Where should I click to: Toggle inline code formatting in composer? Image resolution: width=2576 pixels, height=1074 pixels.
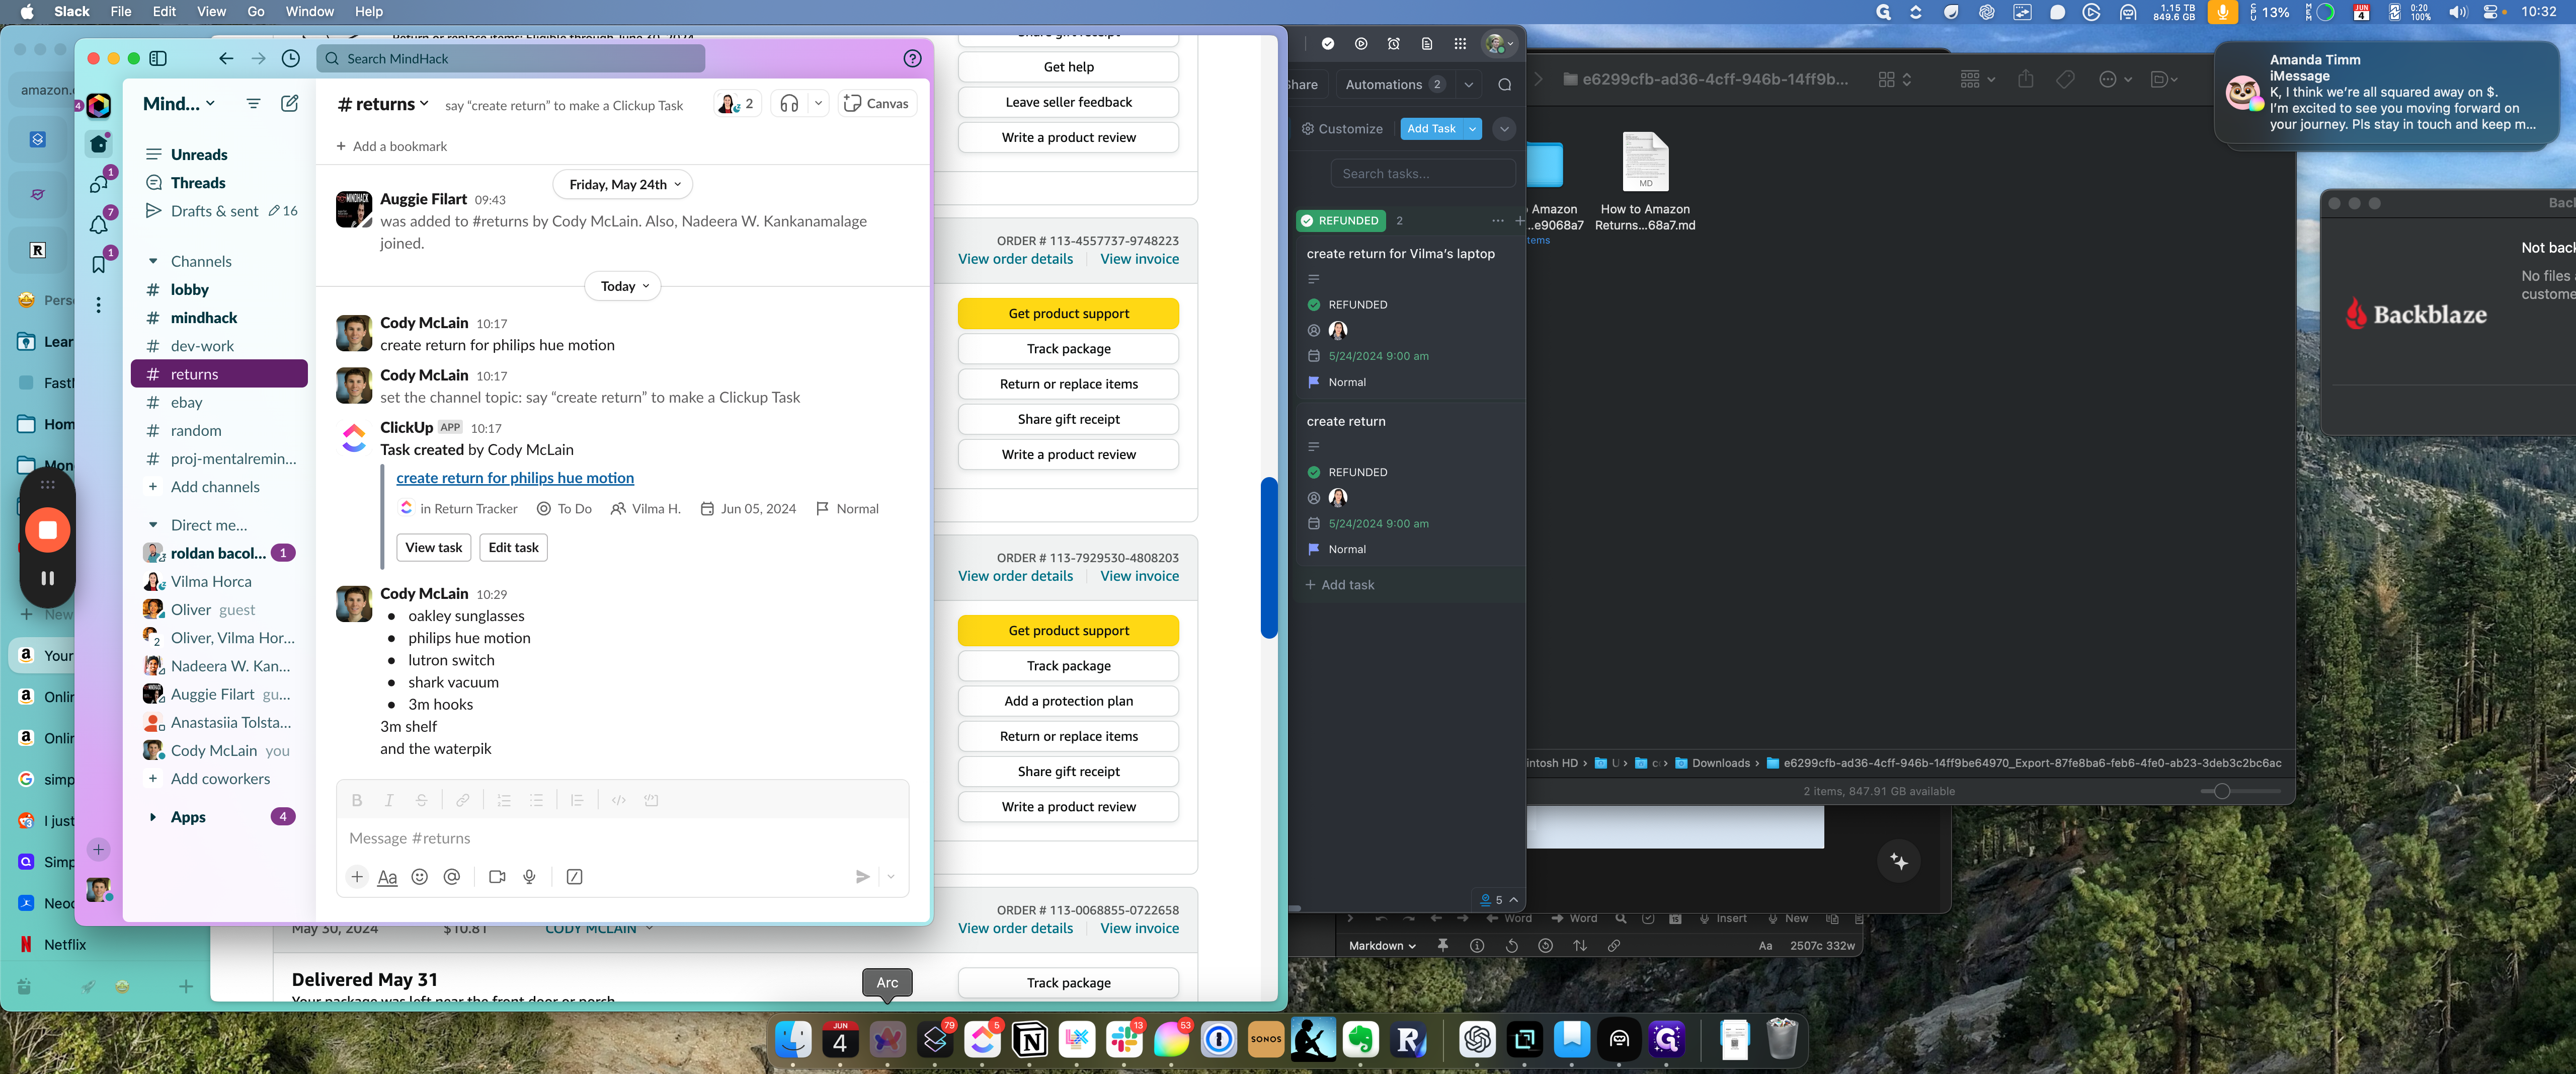coord(619,800)
